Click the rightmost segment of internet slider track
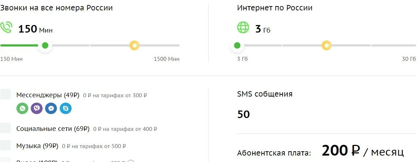 point(394,45)
